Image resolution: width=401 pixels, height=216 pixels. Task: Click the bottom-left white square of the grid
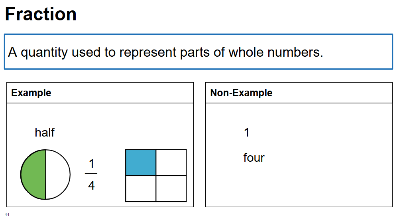(141, 188)
